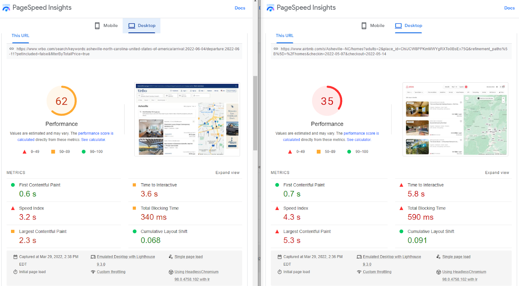
Task: Open Docs link in right window
Action: click(509, 8)
